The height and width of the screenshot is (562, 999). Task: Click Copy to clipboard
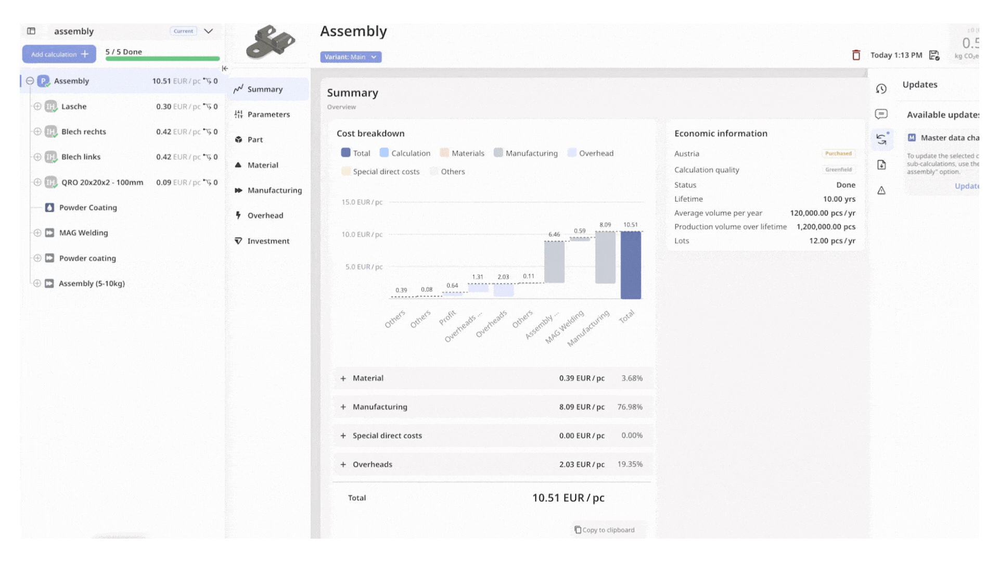[x=605, y=530]
